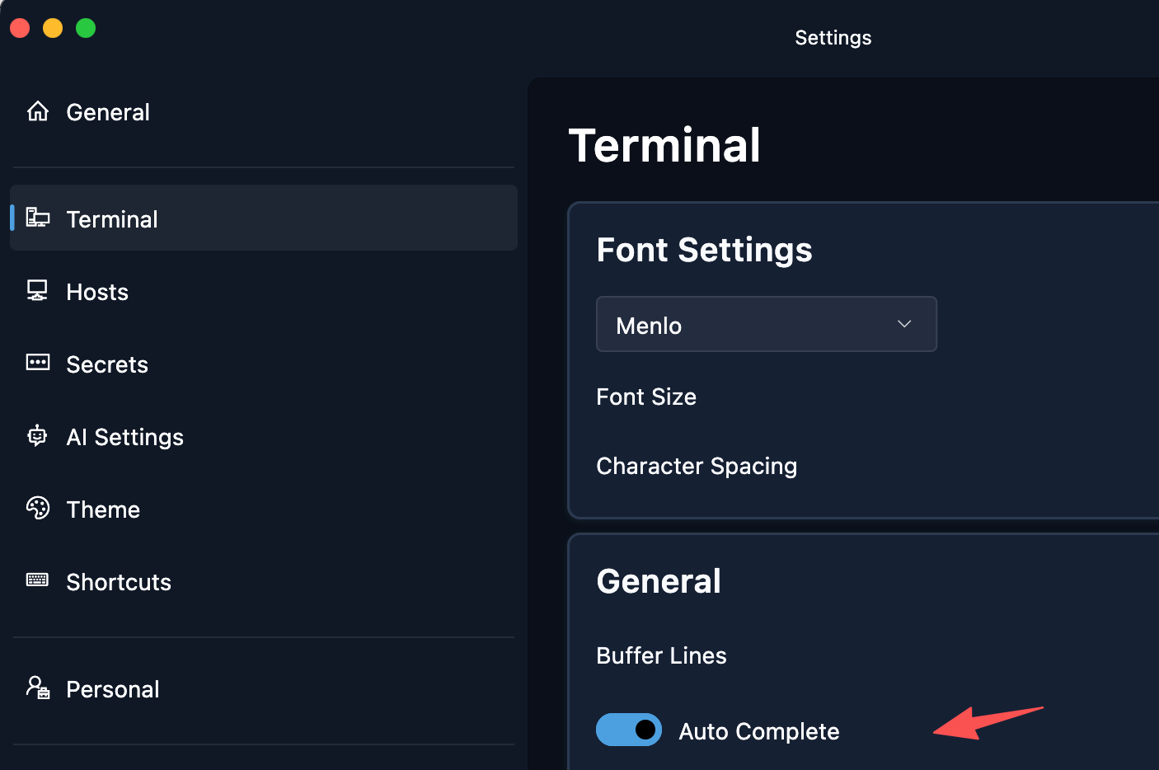
Task: Click the Terminal icon in sidebar
Action: click(x=38, y=218)
